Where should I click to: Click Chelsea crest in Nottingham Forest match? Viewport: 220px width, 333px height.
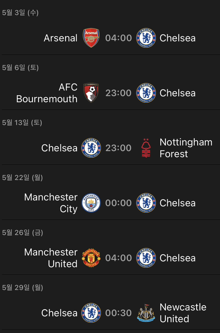point(91,148)
